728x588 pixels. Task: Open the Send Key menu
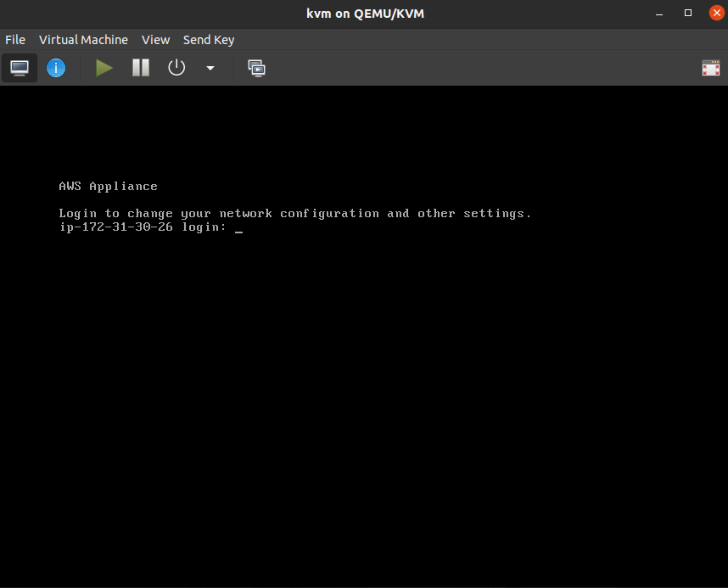click(x=209, y=40)
